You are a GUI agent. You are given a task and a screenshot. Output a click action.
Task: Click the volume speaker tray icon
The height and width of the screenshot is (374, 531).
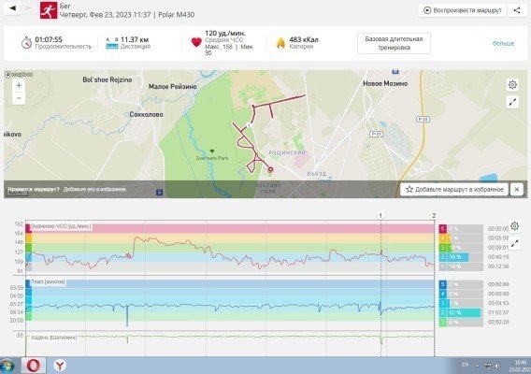click(497, 366)
